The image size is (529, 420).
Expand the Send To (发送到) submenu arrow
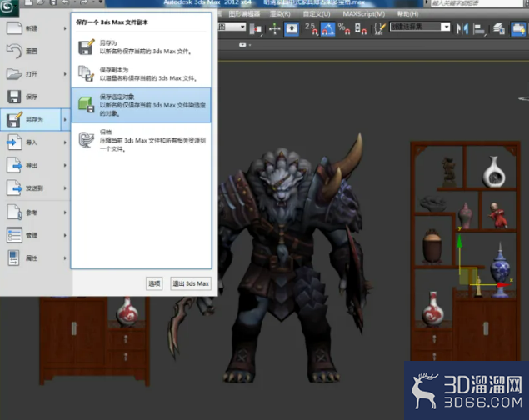tap(65, 187)
